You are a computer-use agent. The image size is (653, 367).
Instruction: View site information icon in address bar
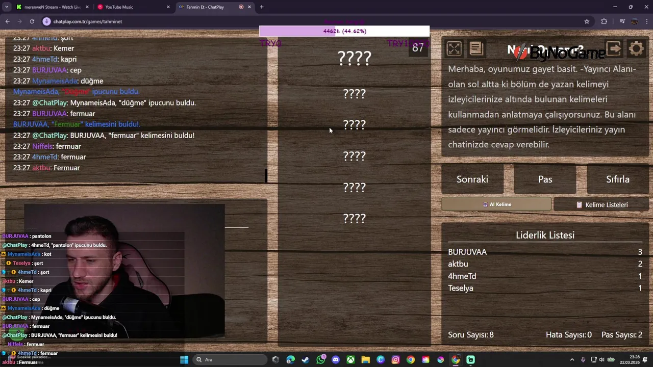46,21
